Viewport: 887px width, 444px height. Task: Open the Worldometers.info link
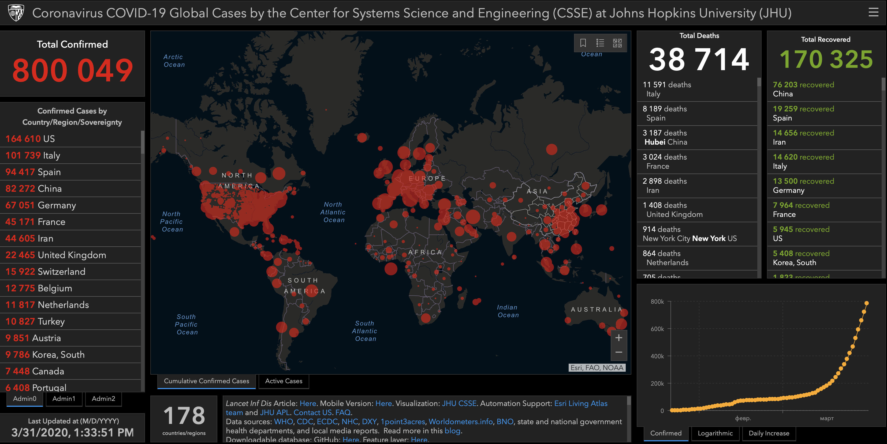click(x=461, y=422)
